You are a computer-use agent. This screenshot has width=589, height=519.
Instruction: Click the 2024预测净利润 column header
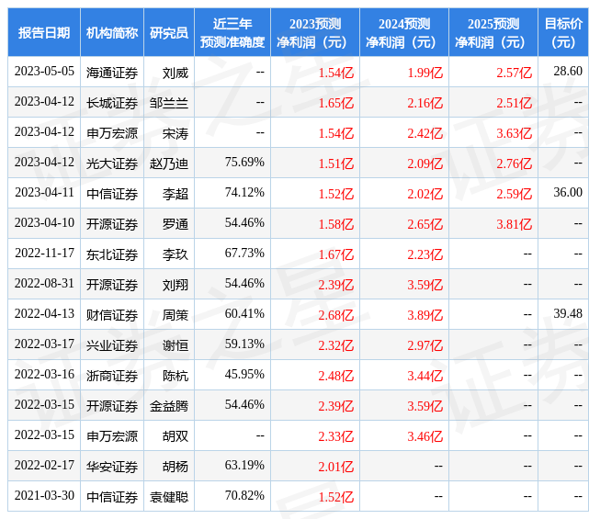click(x=404, y=33)
